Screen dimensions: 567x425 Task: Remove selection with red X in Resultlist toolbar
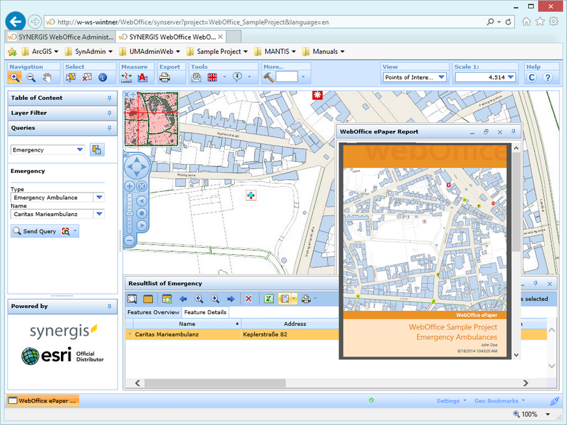point(249,298)
